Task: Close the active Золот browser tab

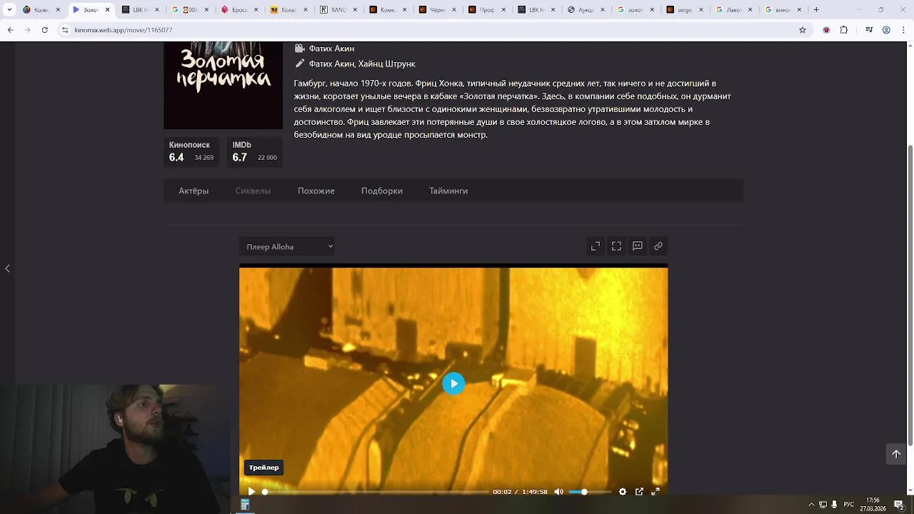Action: point(108,10)
